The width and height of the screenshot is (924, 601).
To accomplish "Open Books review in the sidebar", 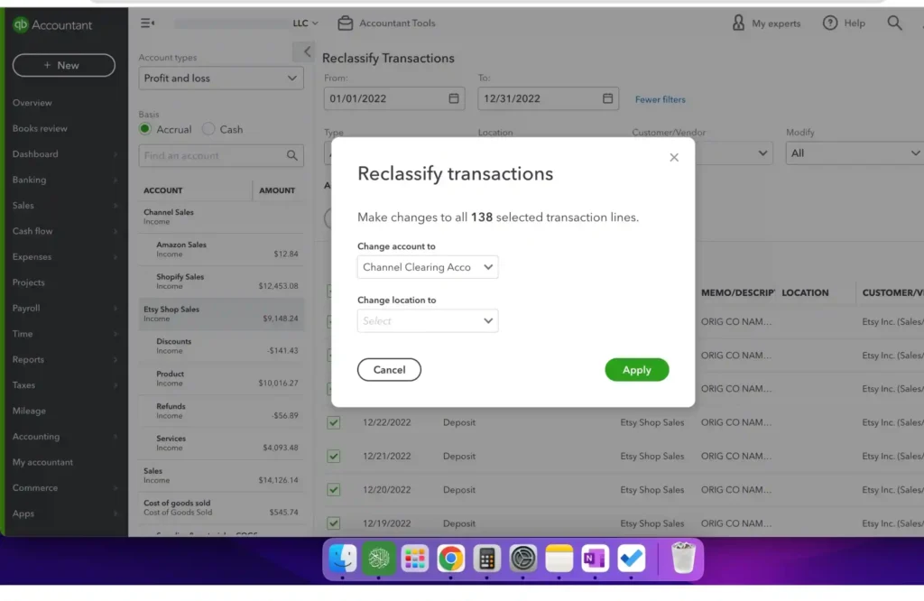I will [40, 128].
